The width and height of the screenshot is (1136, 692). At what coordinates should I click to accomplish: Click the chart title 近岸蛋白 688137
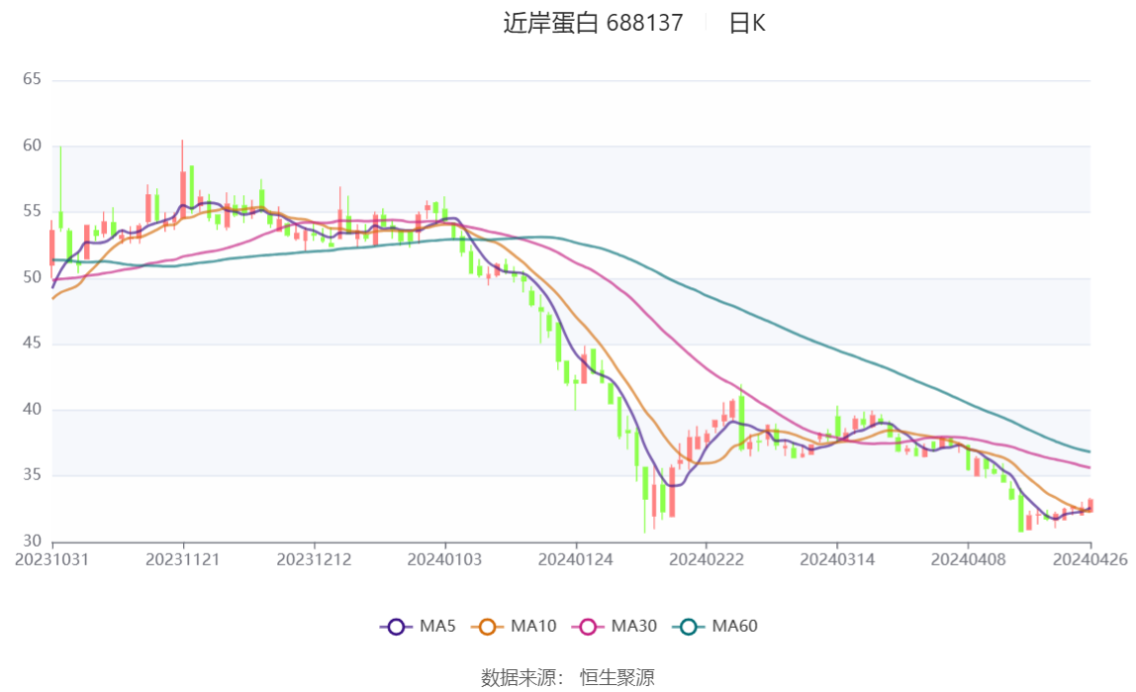(593, 23)
